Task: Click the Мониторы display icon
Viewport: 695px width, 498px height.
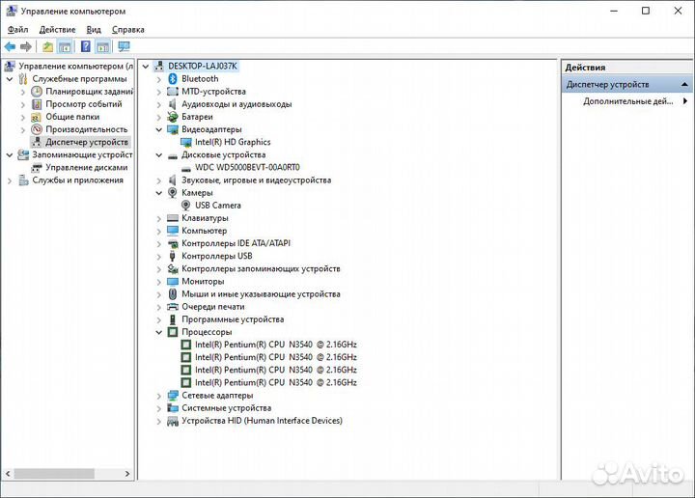Action: tap(173, 282)
